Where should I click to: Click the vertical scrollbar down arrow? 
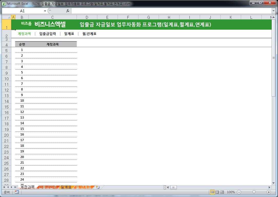point(273,183)
